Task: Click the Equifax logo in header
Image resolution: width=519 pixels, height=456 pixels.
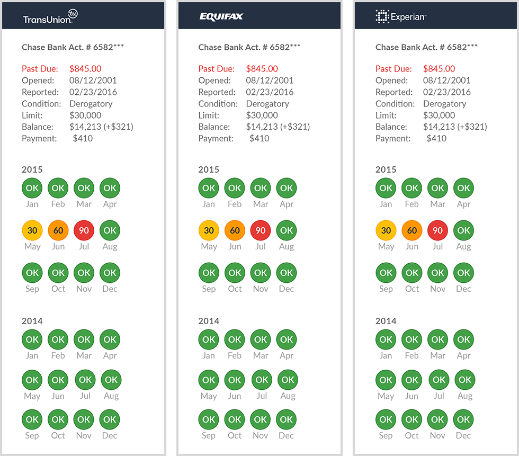Action: click(221, 16)
